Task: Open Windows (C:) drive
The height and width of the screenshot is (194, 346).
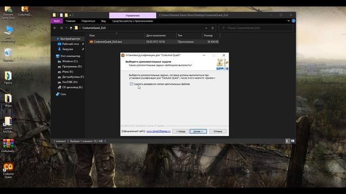Action: [70, 61]
